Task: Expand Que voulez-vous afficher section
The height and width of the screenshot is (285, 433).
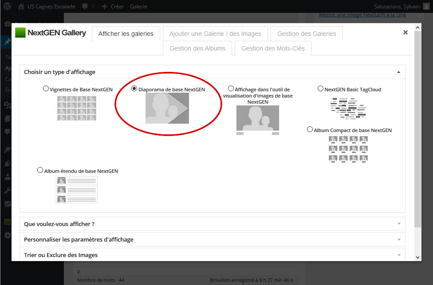Action: (x=213, y=224)
